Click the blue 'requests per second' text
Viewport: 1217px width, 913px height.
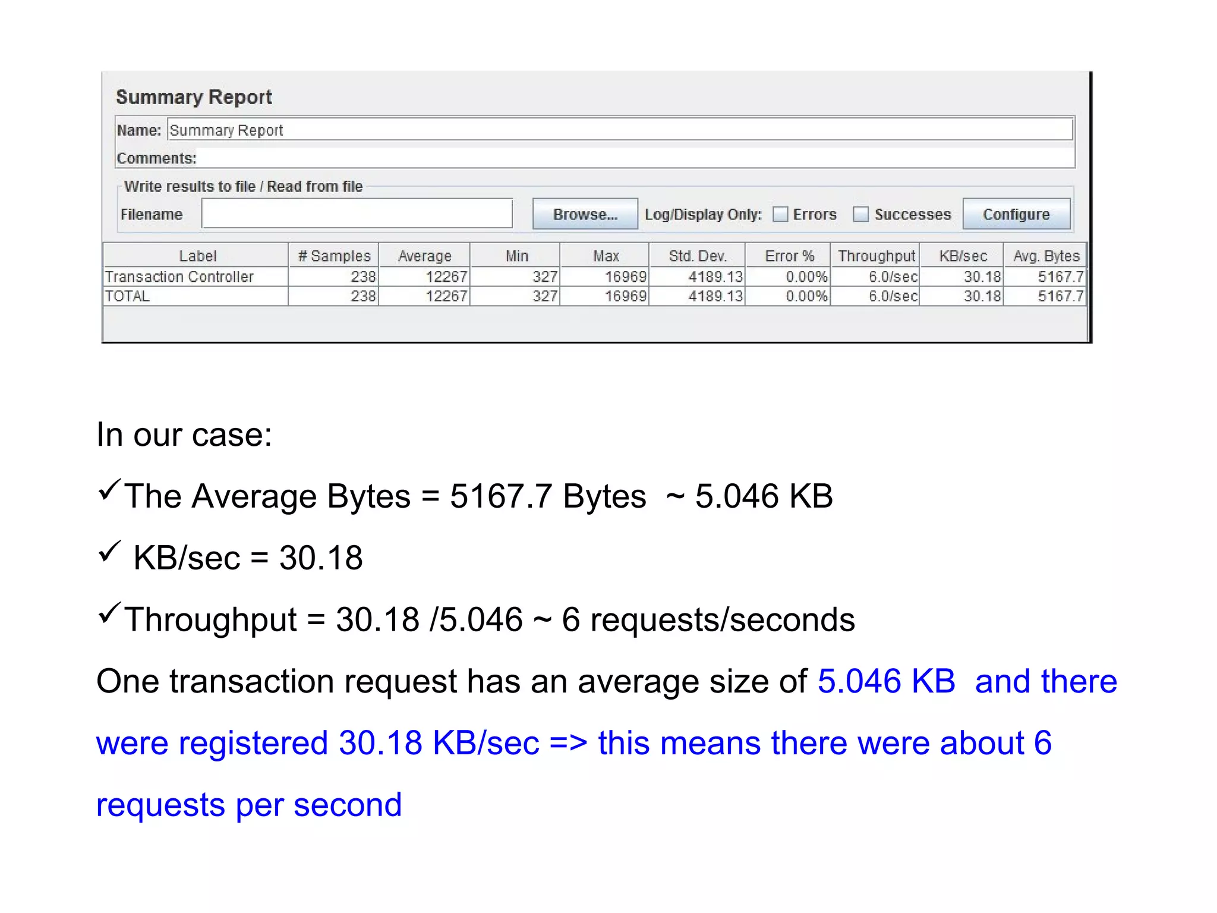coord(249,805)
